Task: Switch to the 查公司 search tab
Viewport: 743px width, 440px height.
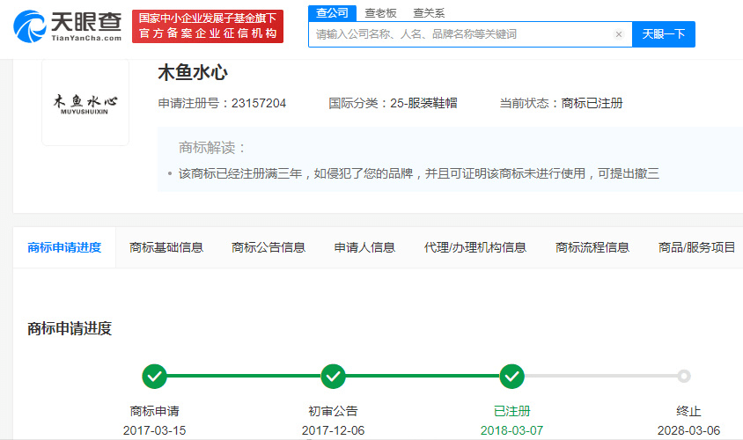Action: pos(332,13)
